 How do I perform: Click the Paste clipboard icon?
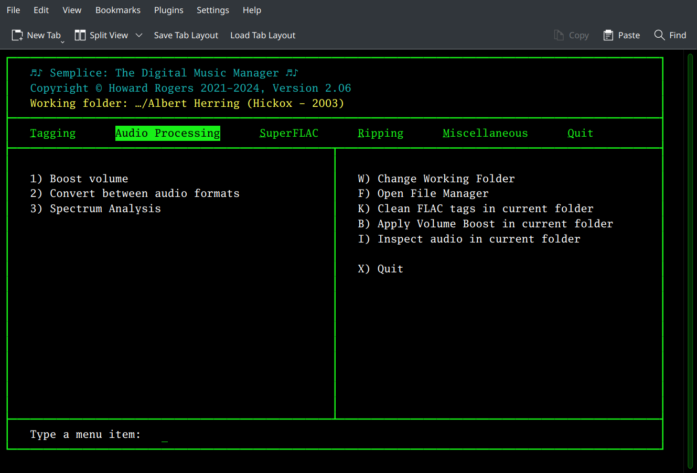(x=608, y=35)
